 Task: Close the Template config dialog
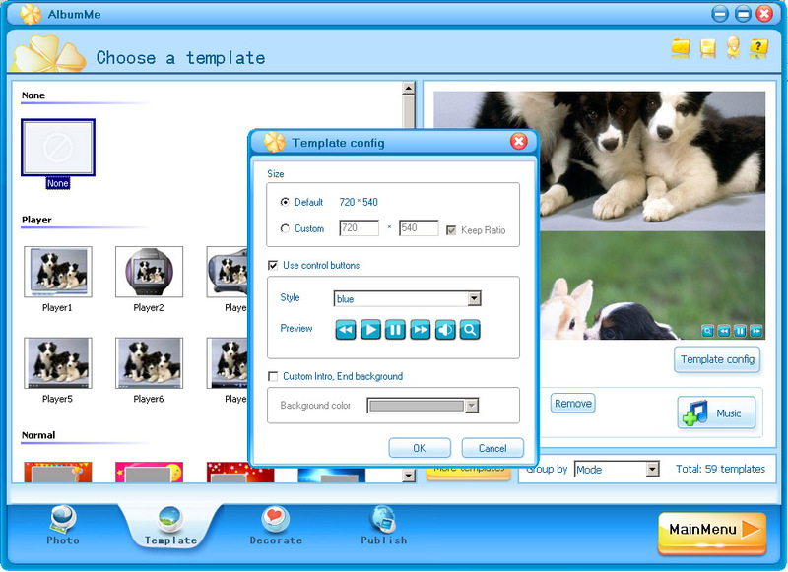click(518, 142)
